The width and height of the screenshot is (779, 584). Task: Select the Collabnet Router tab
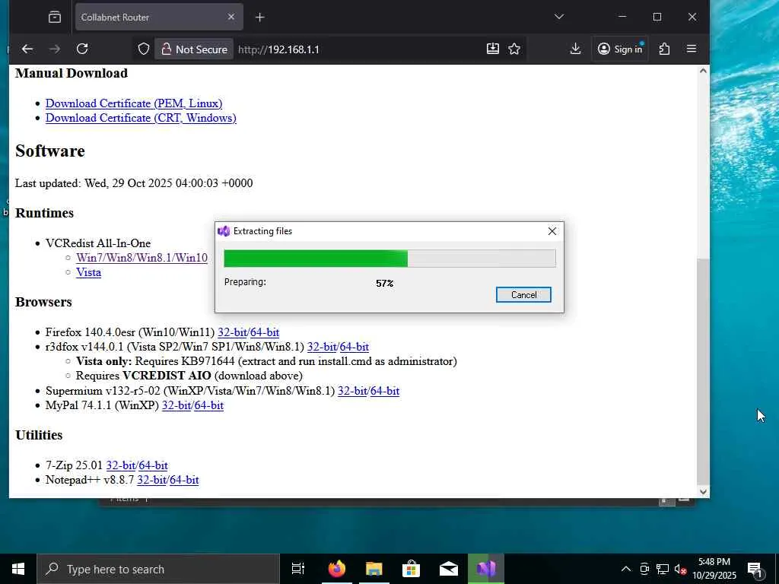coord(159,17)
